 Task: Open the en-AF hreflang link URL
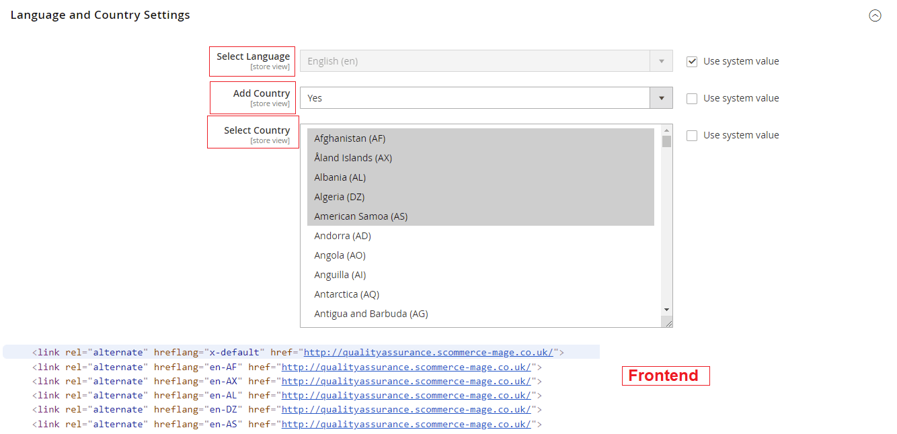406,367
